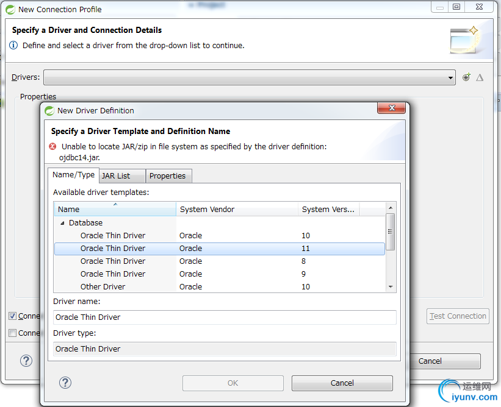The height and width of the screenshot is (407, 501).
Task: Close the New Driver Definition dialog
Action: click(391, 108)
